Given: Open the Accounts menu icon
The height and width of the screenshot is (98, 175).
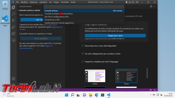Looking at the screenshot, I should [x=13, y=79].
